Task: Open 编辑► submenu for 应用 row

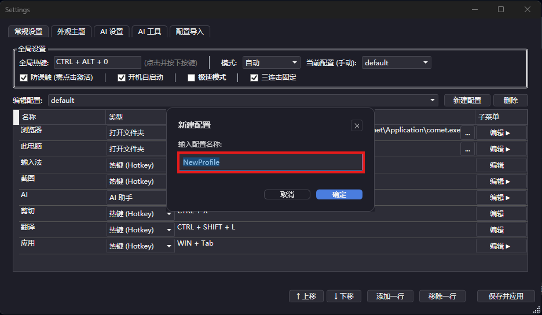Action: (x=501, y=246)
